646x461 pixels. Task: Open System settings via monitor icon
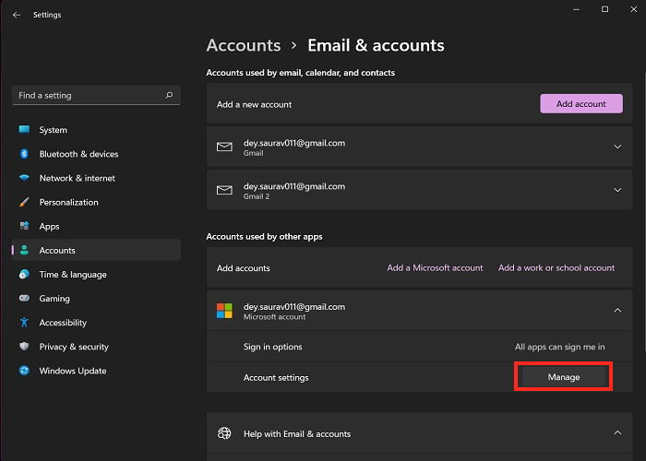point(24,130)
